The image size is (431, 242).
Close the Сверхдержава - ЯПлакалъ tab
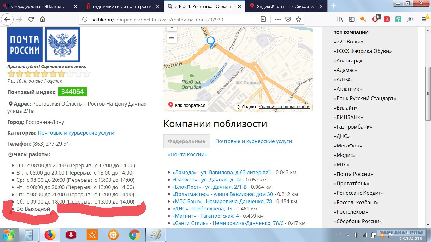[75, 6]
